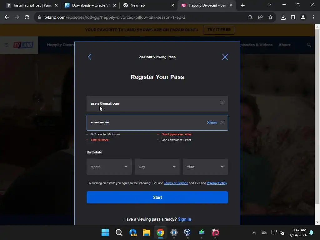Share this page icon
The width and height of the screenshot is (320, 240).
261,17
